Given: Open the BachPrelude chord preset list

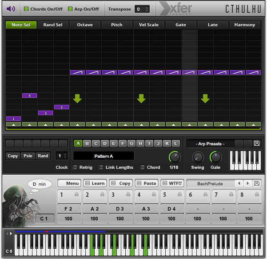Looking at the screenshot, I should tap(210, 184).
